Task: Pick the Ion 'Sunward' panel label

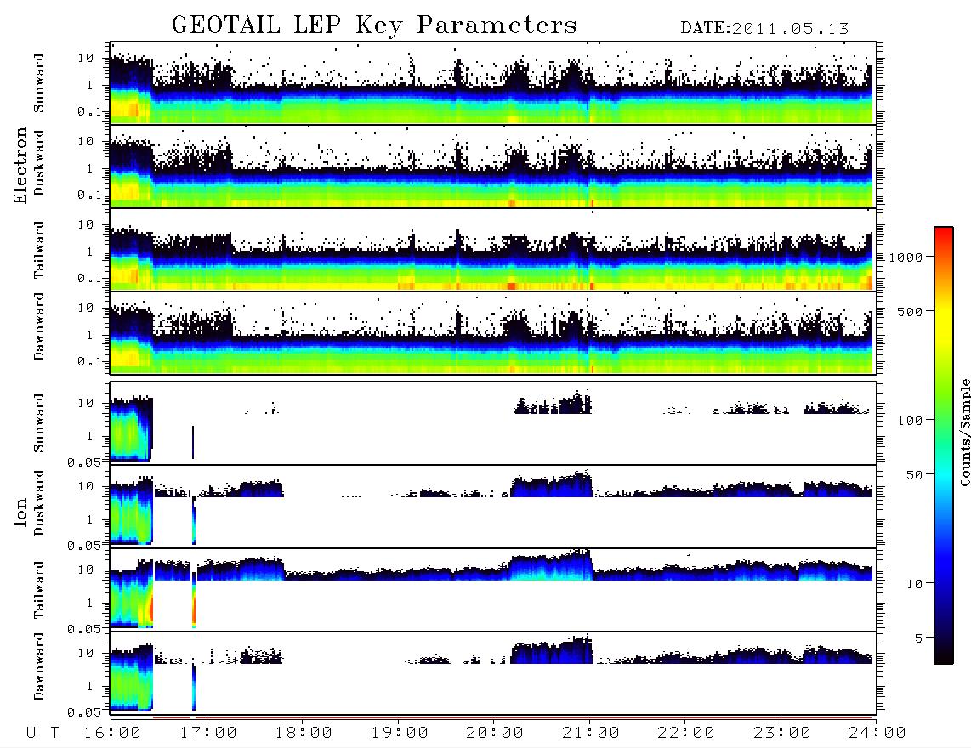Action: click(x=39, y=423)
